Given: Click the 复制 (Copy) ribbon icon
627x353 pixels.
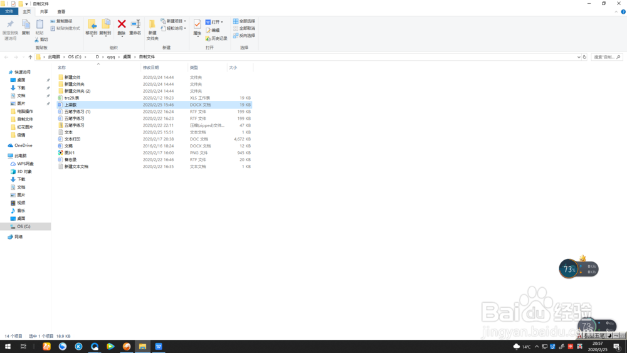Looking at the screenshot, I should tap(26, 25).
